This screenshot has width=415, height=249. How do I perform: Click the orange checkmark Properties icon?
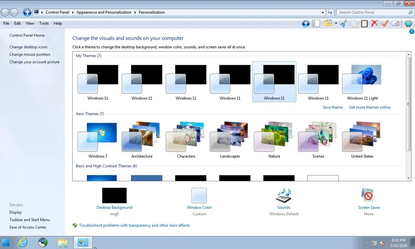(x=385, y=23)
